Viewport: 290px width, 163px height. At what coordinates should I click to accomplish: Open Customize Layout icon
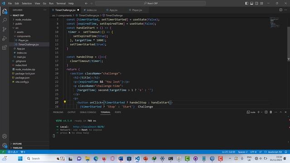pyautogui.click(x=261, y=3)
